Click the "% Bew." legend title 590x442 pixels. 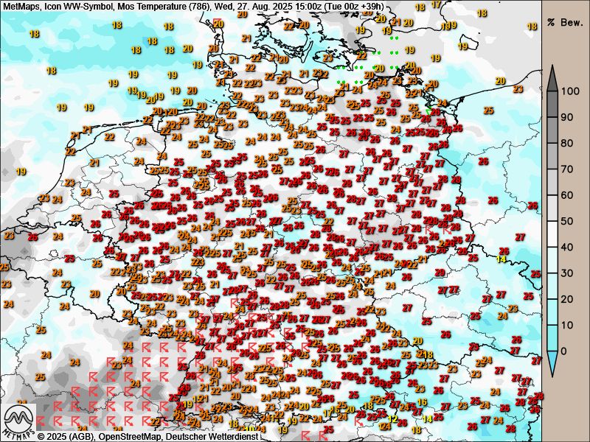coord(565,22)
